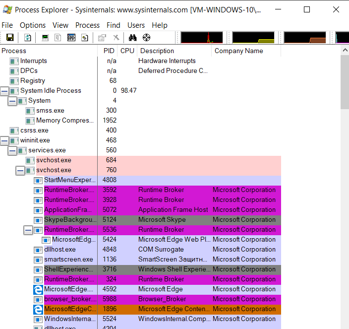Sort by the Description column header

coord(174,51)
